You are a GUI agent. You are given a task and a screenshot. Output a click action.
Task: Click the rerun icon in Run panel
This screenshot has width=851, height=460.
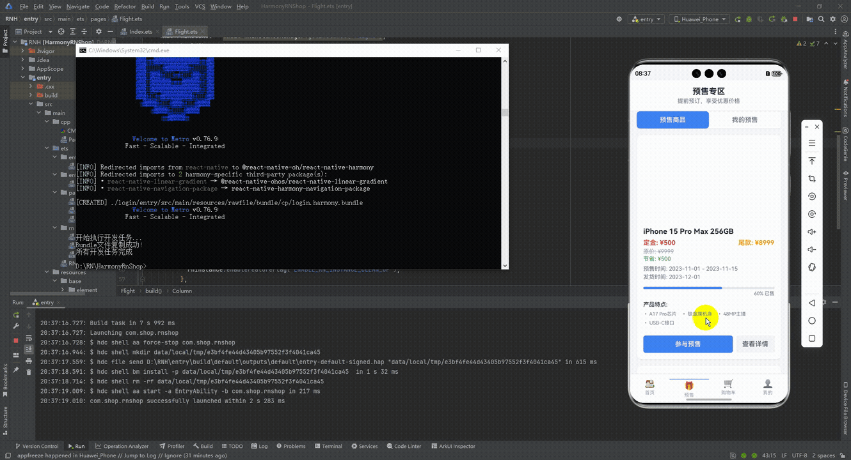[x=16, y=315]
